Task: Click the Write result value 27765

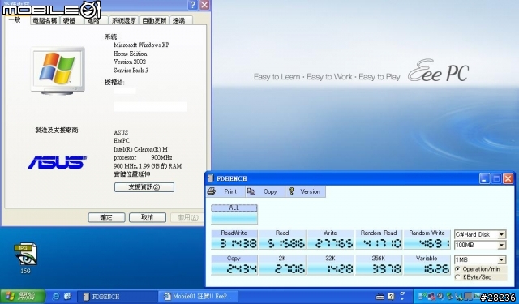Action: coord(334,243)
